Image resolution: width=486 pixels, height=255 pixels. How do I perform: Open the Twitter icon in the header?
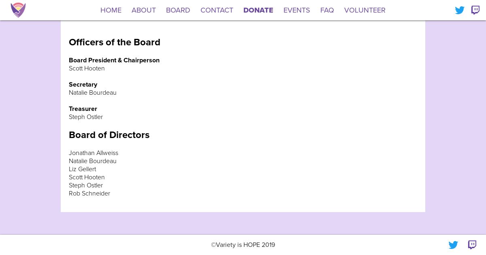460,10
